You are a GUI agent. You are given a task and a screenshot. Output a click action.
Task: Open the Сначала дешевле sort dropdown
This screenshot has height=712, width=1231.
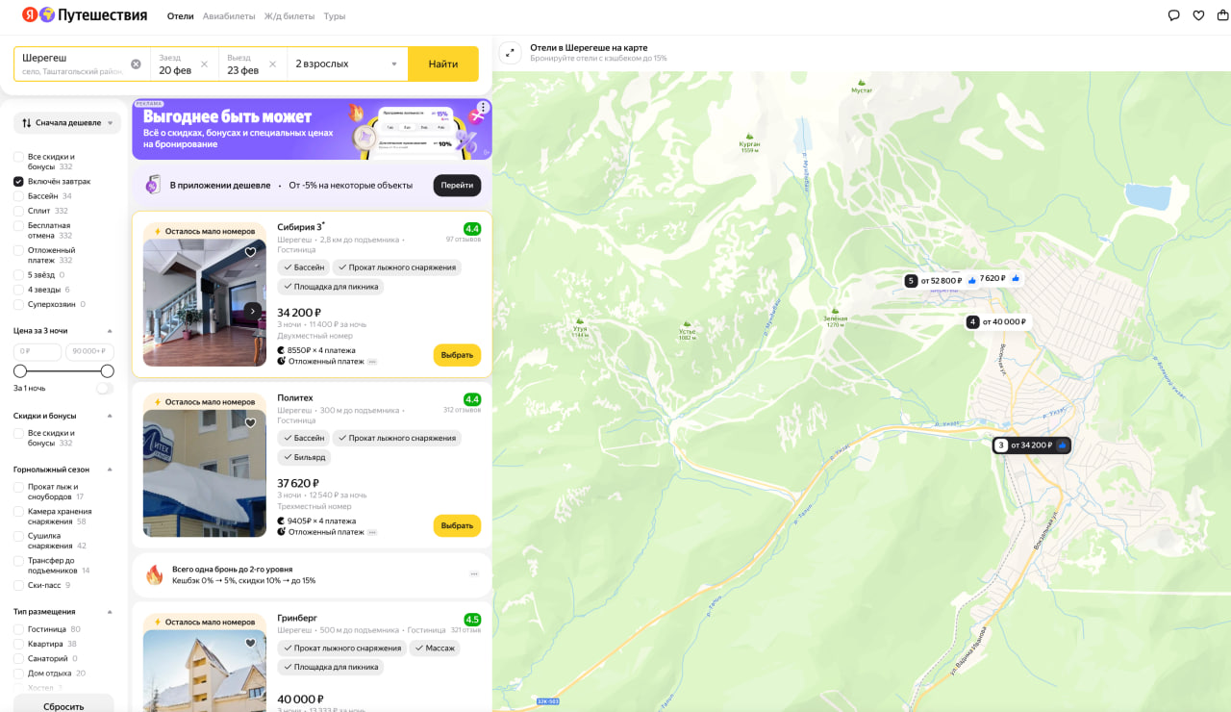67,123
